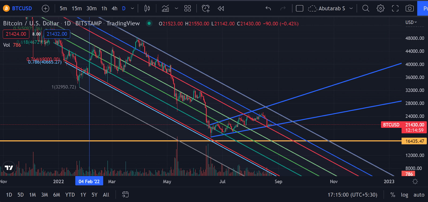428x202 pixels.
Task: Set date range to 6M
Action: pos(57,195)
